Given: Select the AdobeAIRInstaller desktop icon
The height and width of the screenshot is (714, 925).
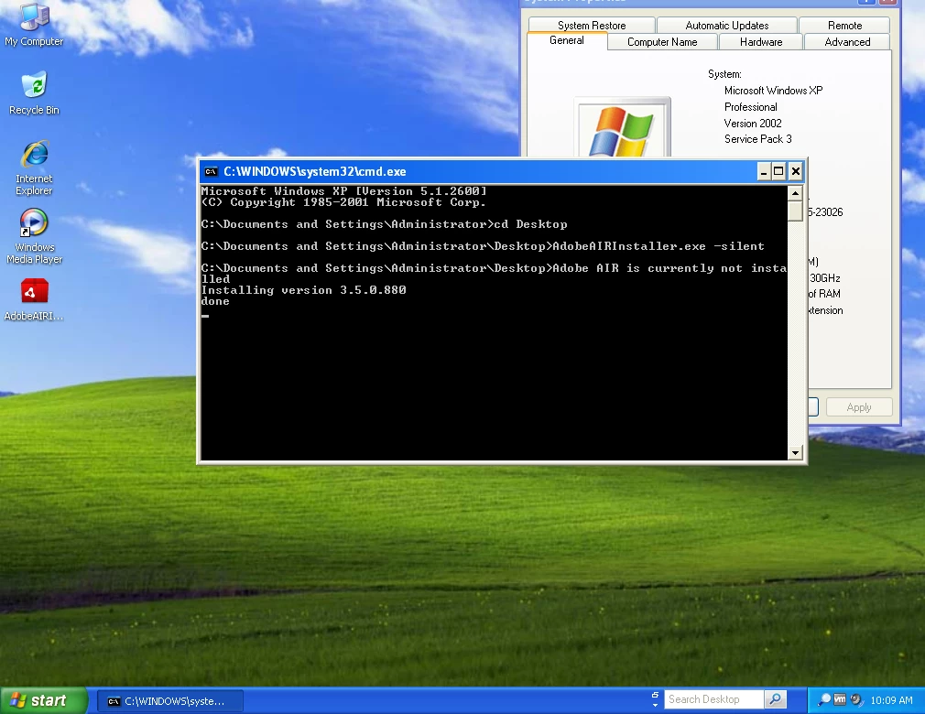Looking at the screenshot, I should [x=34, y=299].
